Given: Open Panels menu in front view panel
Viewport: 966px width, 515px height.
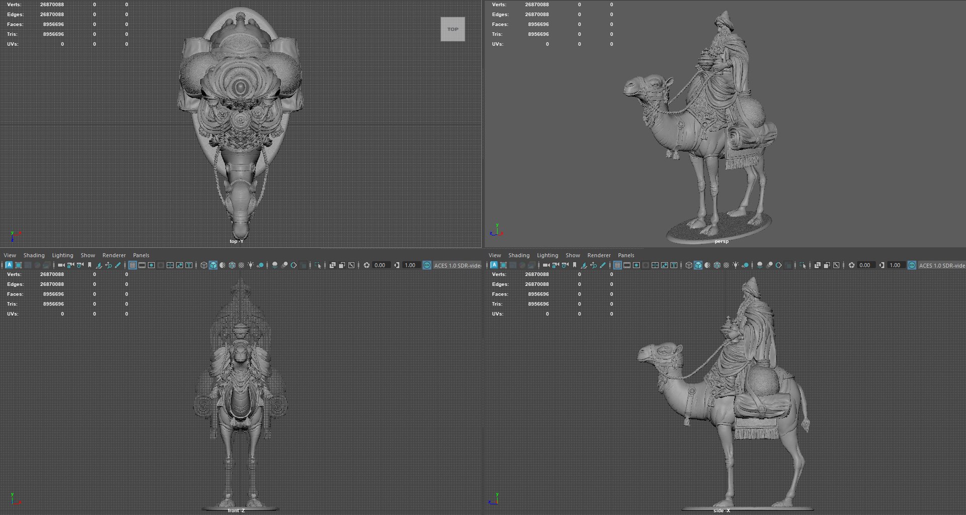Looking at the screenshot, I should [141, 255].
